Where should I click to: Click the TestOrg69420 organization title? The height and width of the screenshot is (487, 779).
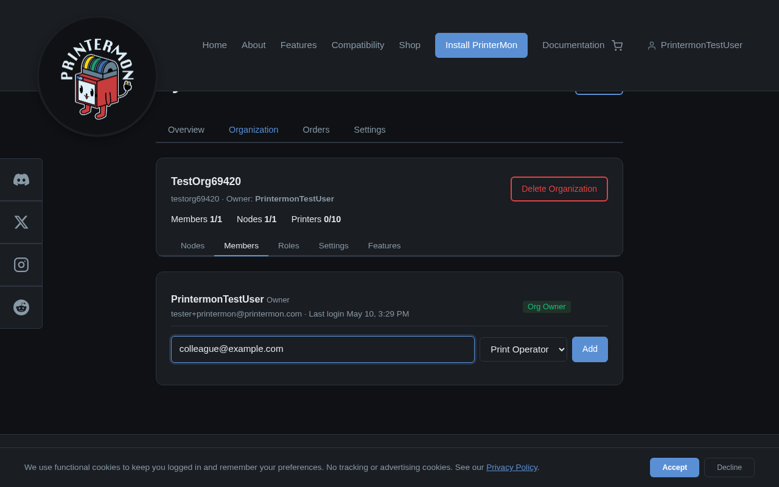pos(206,181)
